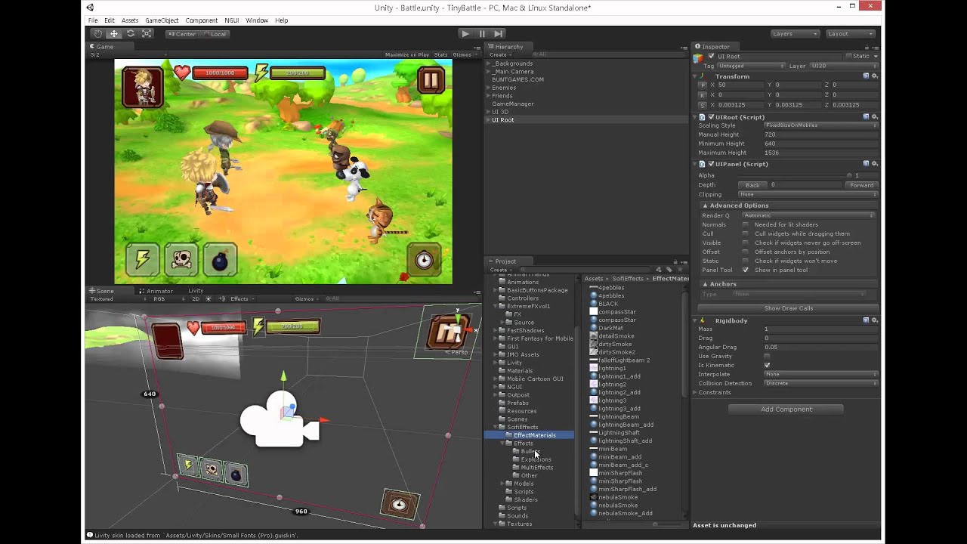Switch to the Livity tab
The height and width of the screenshot is (544, 967).
click(196, 291)
